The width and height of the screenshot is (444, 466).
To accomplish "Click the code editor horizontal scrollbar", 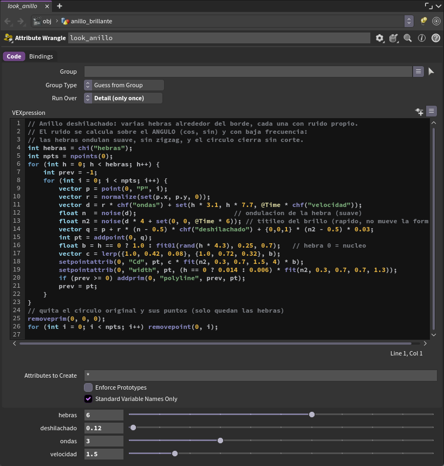I will (216, 344).
